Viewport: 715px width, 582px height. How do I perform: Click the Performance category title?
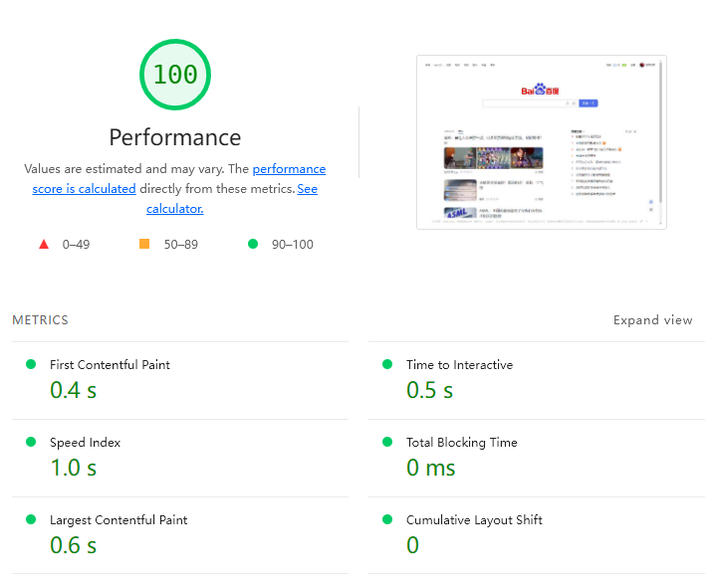coord(175,137)
